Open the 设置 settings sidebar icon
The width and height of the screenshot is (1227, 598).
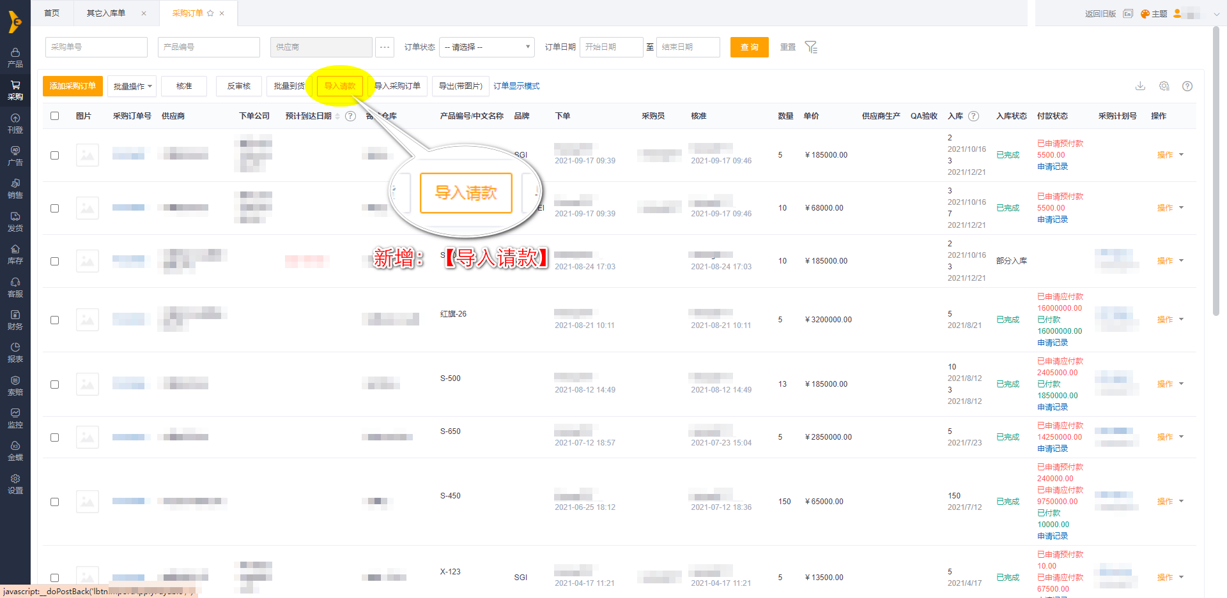15,484
